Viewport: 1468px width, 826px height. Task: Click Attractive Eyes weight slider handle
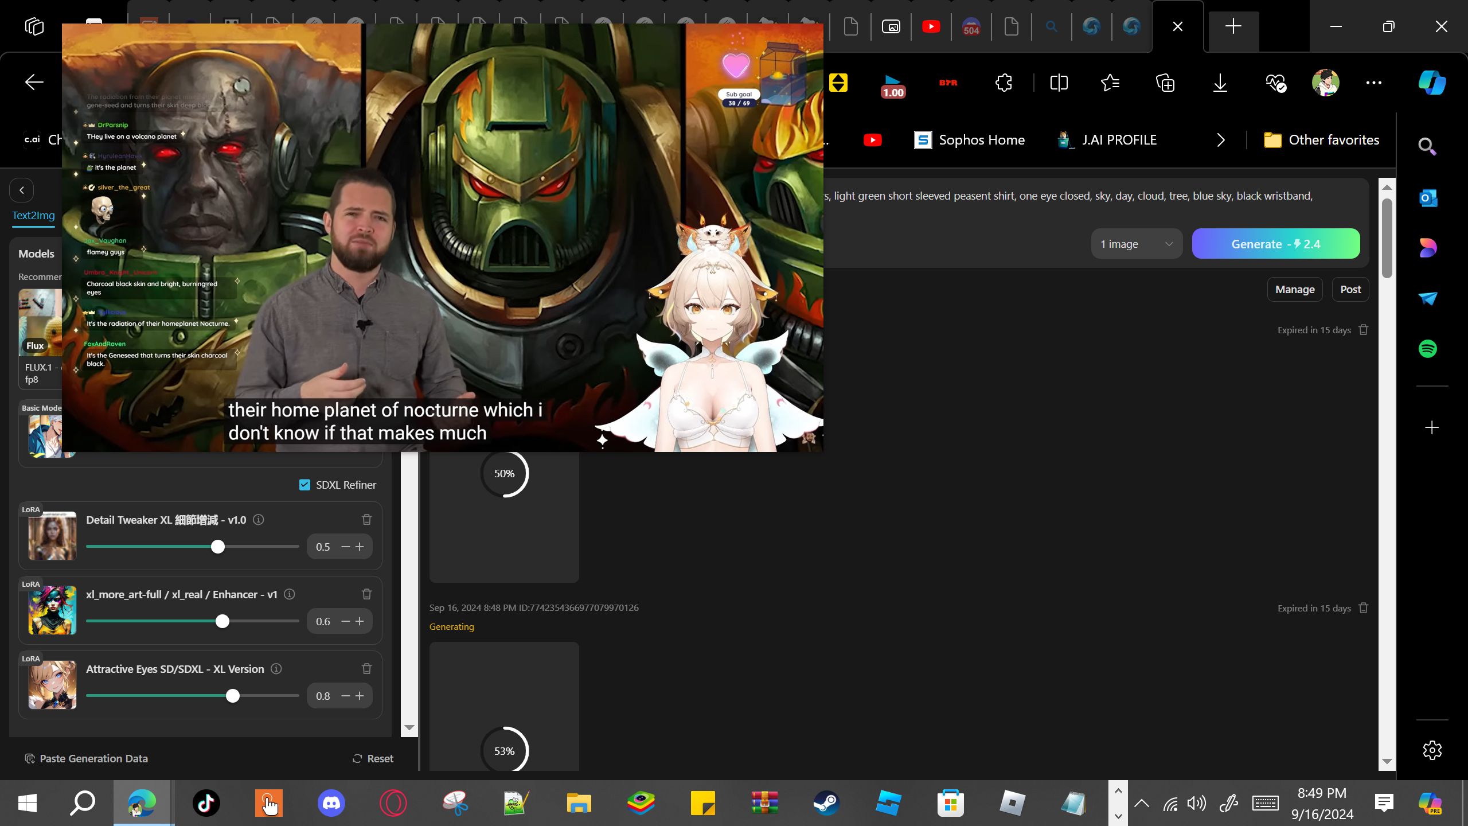pyautogui.click(x=232, y=696)
